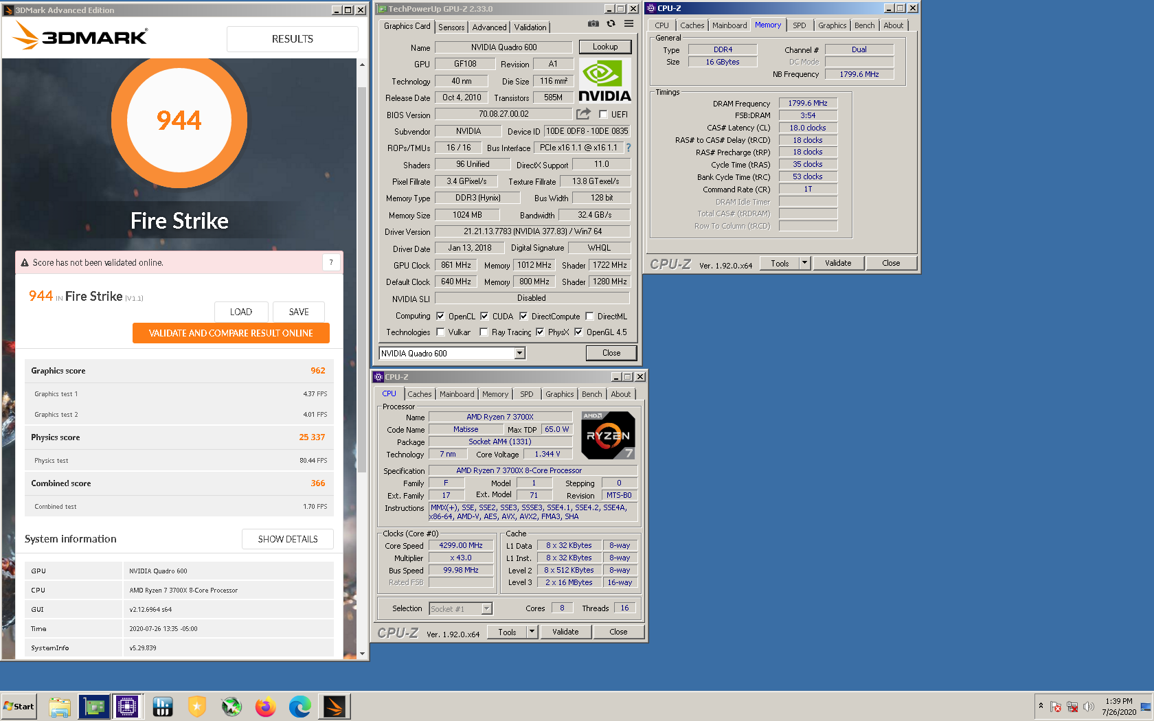Viewport: 1154px width, 721px height.
Task: Switch to the GPU-Z Advanced tab
Action: 489,27
